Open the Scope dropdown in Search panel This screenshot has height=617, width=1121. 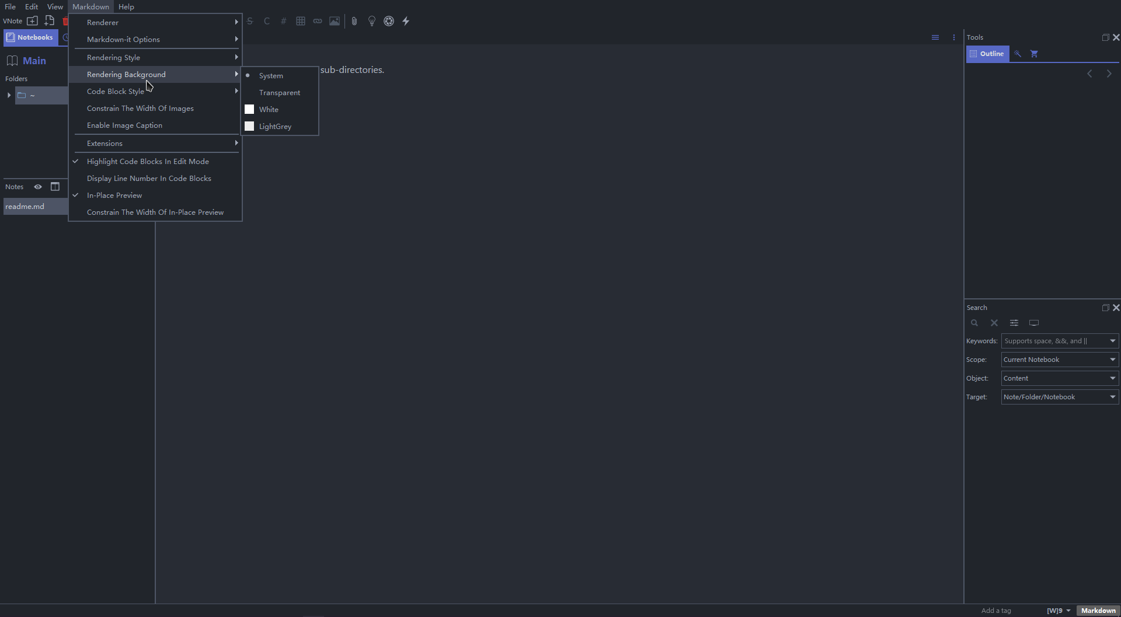(1059, 359)
